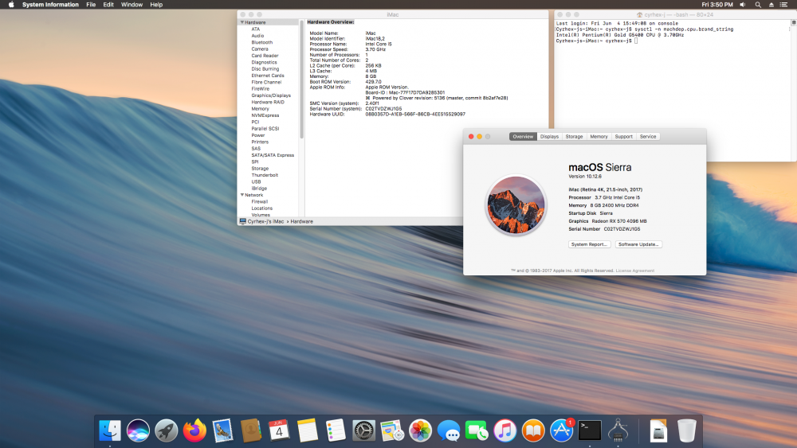Open Notes app in dock
The image size is (797, 448).
(x=308, y=430)
